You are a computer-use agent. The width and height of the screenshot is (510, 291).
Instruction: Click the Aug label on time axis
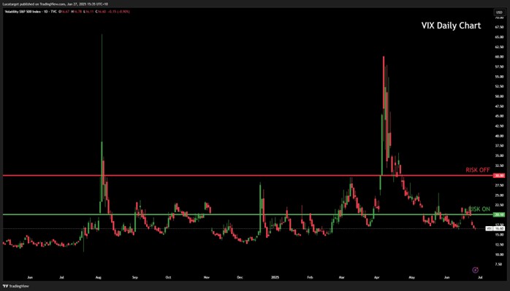pos(99,278)
